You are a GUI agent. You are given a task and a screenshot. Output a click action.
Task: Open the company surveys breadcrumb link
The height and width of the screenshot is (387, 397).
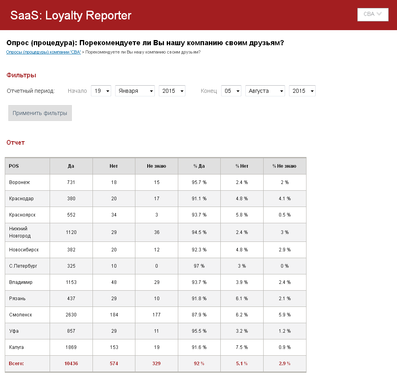(43, 52)
